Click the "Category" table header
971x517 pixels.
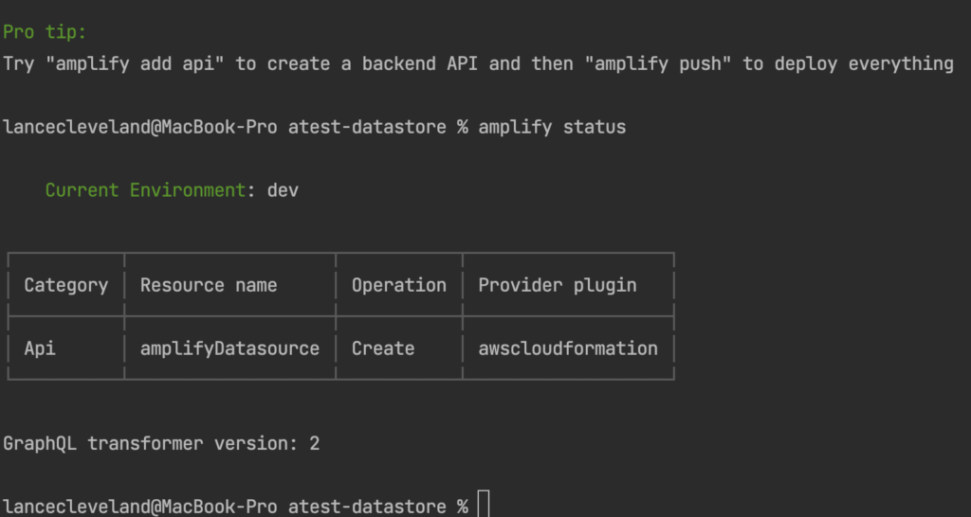coord(66,285)
